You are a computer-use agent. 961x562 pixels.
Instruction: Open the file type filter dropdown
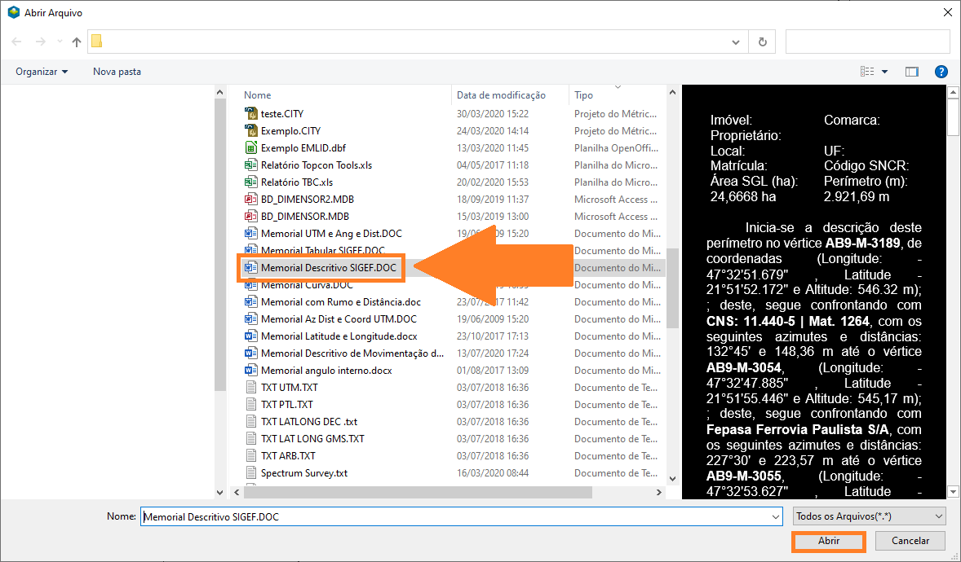click(x=869, y=516)
